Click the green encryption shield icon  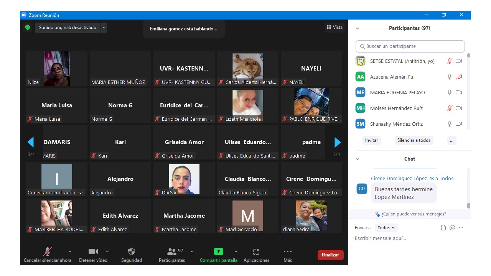click(x=28, y=28)
